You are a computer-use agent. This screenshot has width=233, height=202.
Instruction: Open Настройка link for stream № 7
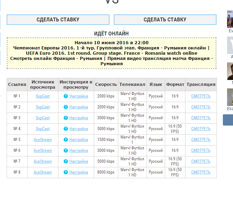tap(79, 161)
